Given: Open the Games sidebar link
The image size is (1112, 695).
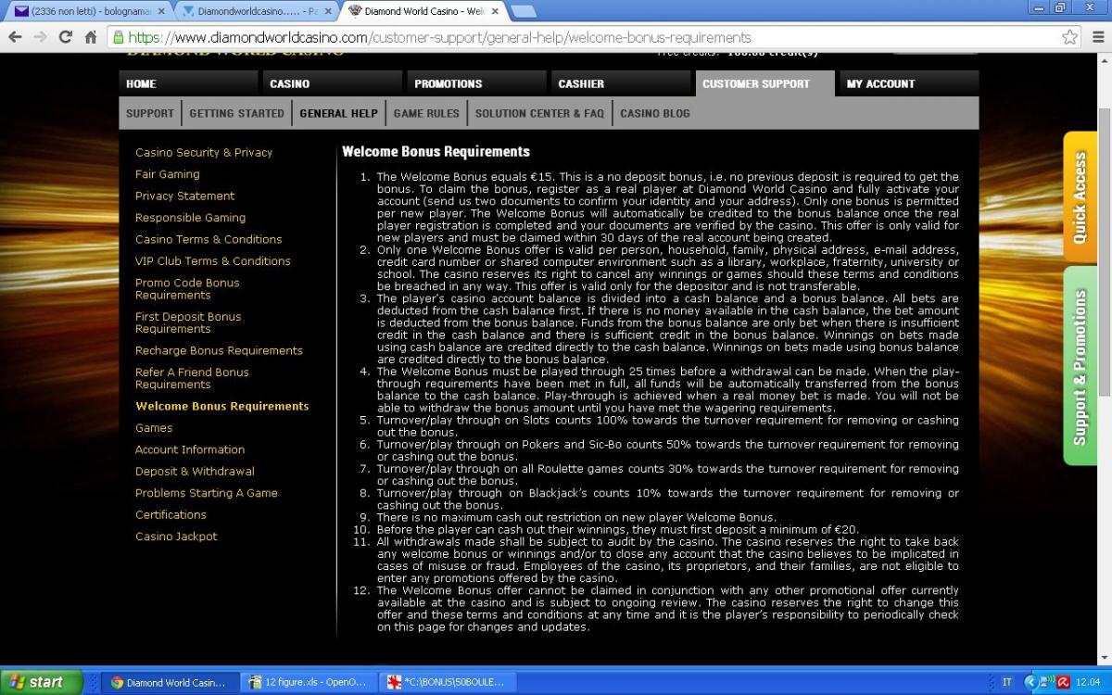Looking at the screenshot, I should [x=154, y=428].
